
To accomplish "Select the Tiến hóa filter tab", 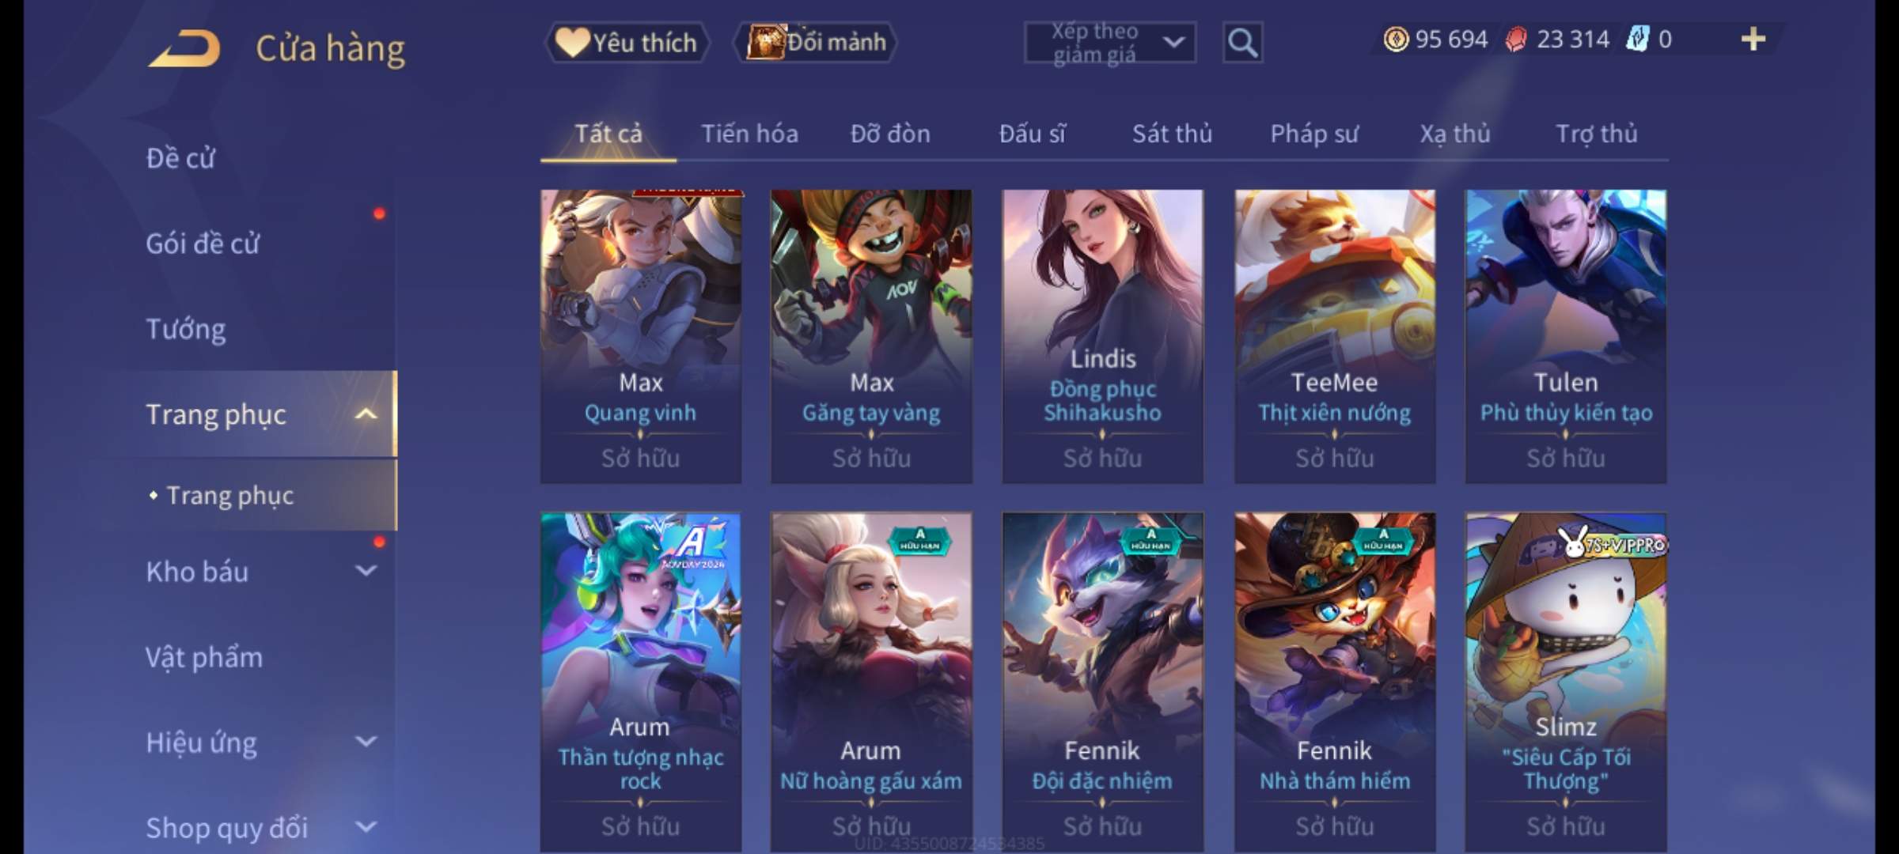I will (749, 134).
